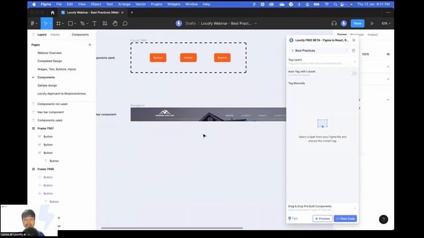Open the Widgets menu
This screenshot has height=238, width=424.
point(174,5)
